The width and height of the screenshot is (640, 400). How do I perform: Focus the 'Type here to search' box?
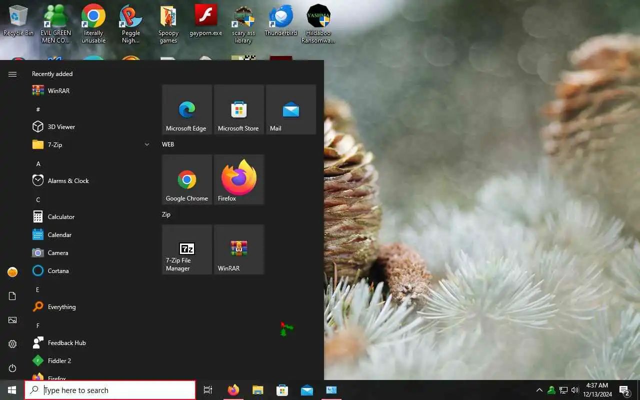coord(110,390)
